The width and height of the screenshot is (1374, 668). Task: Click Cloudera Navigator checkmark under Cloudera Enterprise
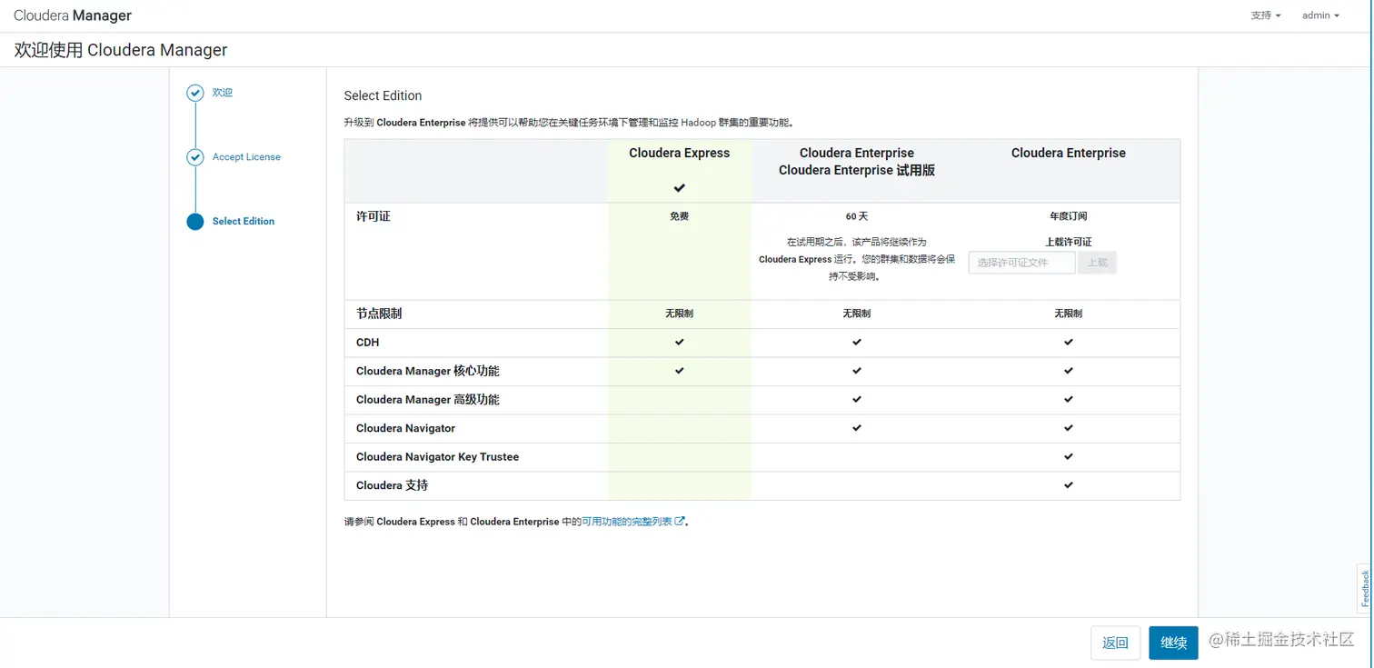click(x=1069, y=428)
